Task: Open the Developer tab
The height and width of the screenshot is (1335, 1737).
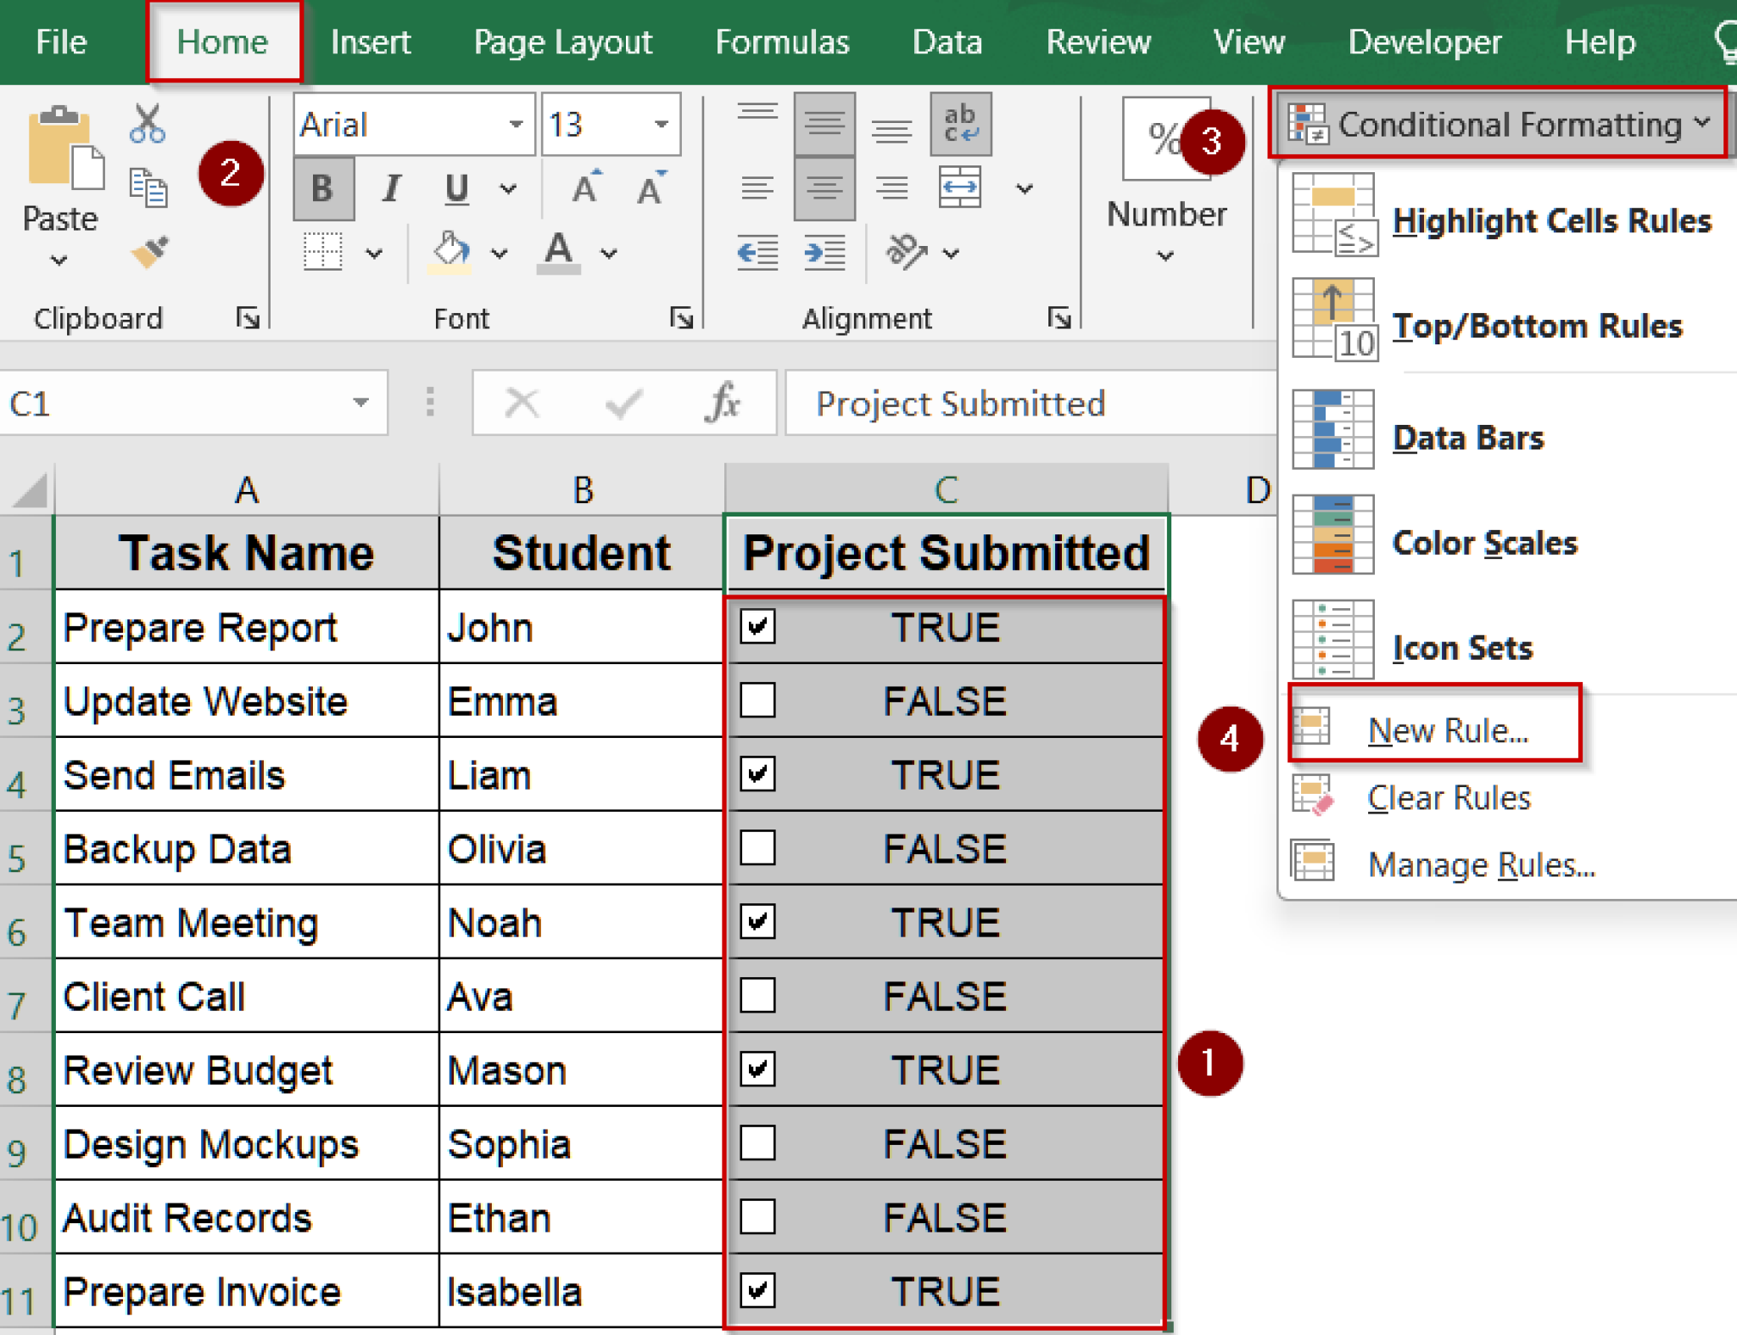Action: 1423,42
